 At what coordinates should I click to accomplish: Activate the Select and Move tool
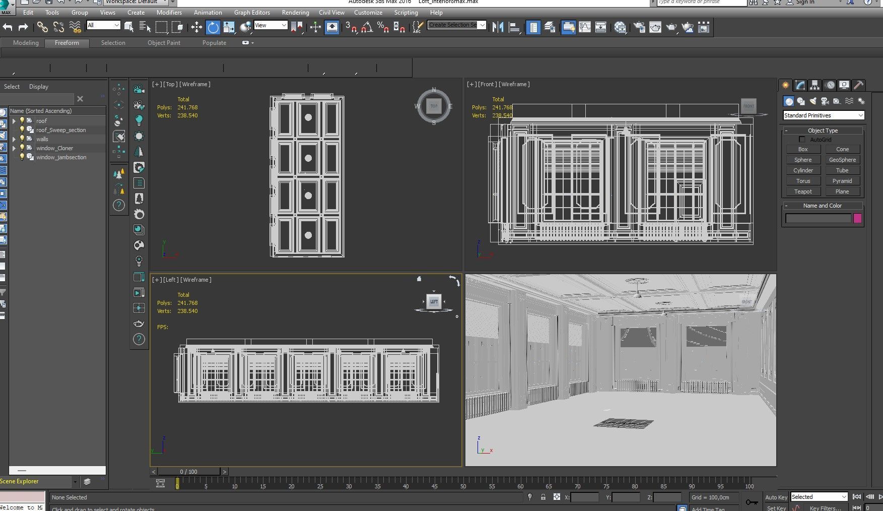[196, 27]
